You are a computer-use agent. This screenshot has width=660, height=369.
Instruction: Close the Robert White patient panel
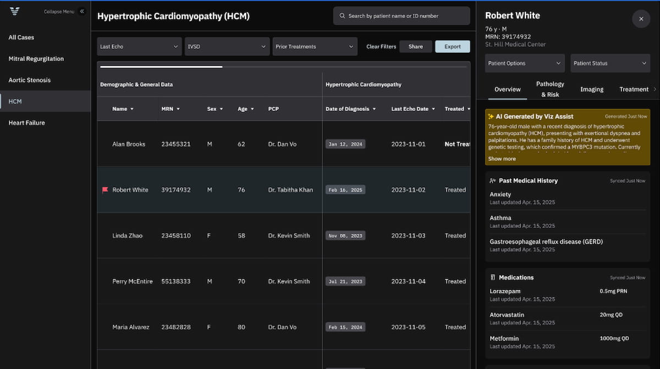coord(641,19)
